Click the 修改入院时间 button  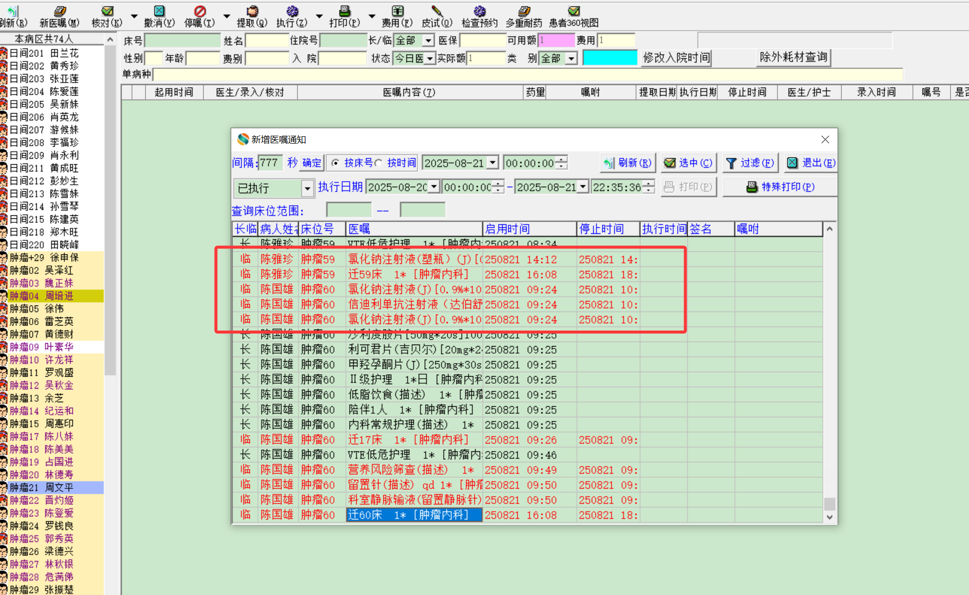tap(676, 58)
